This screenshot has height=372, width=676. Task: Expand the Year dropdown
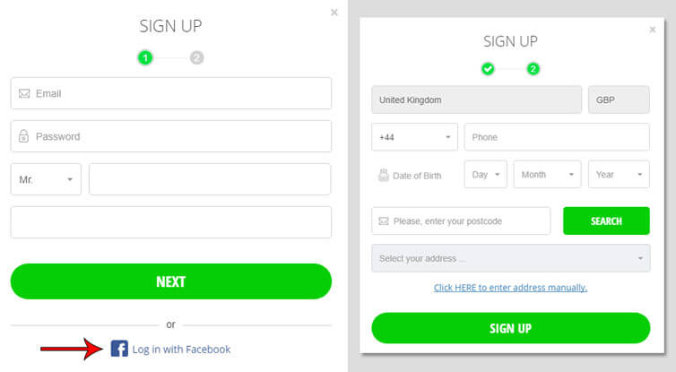(619, 175)
